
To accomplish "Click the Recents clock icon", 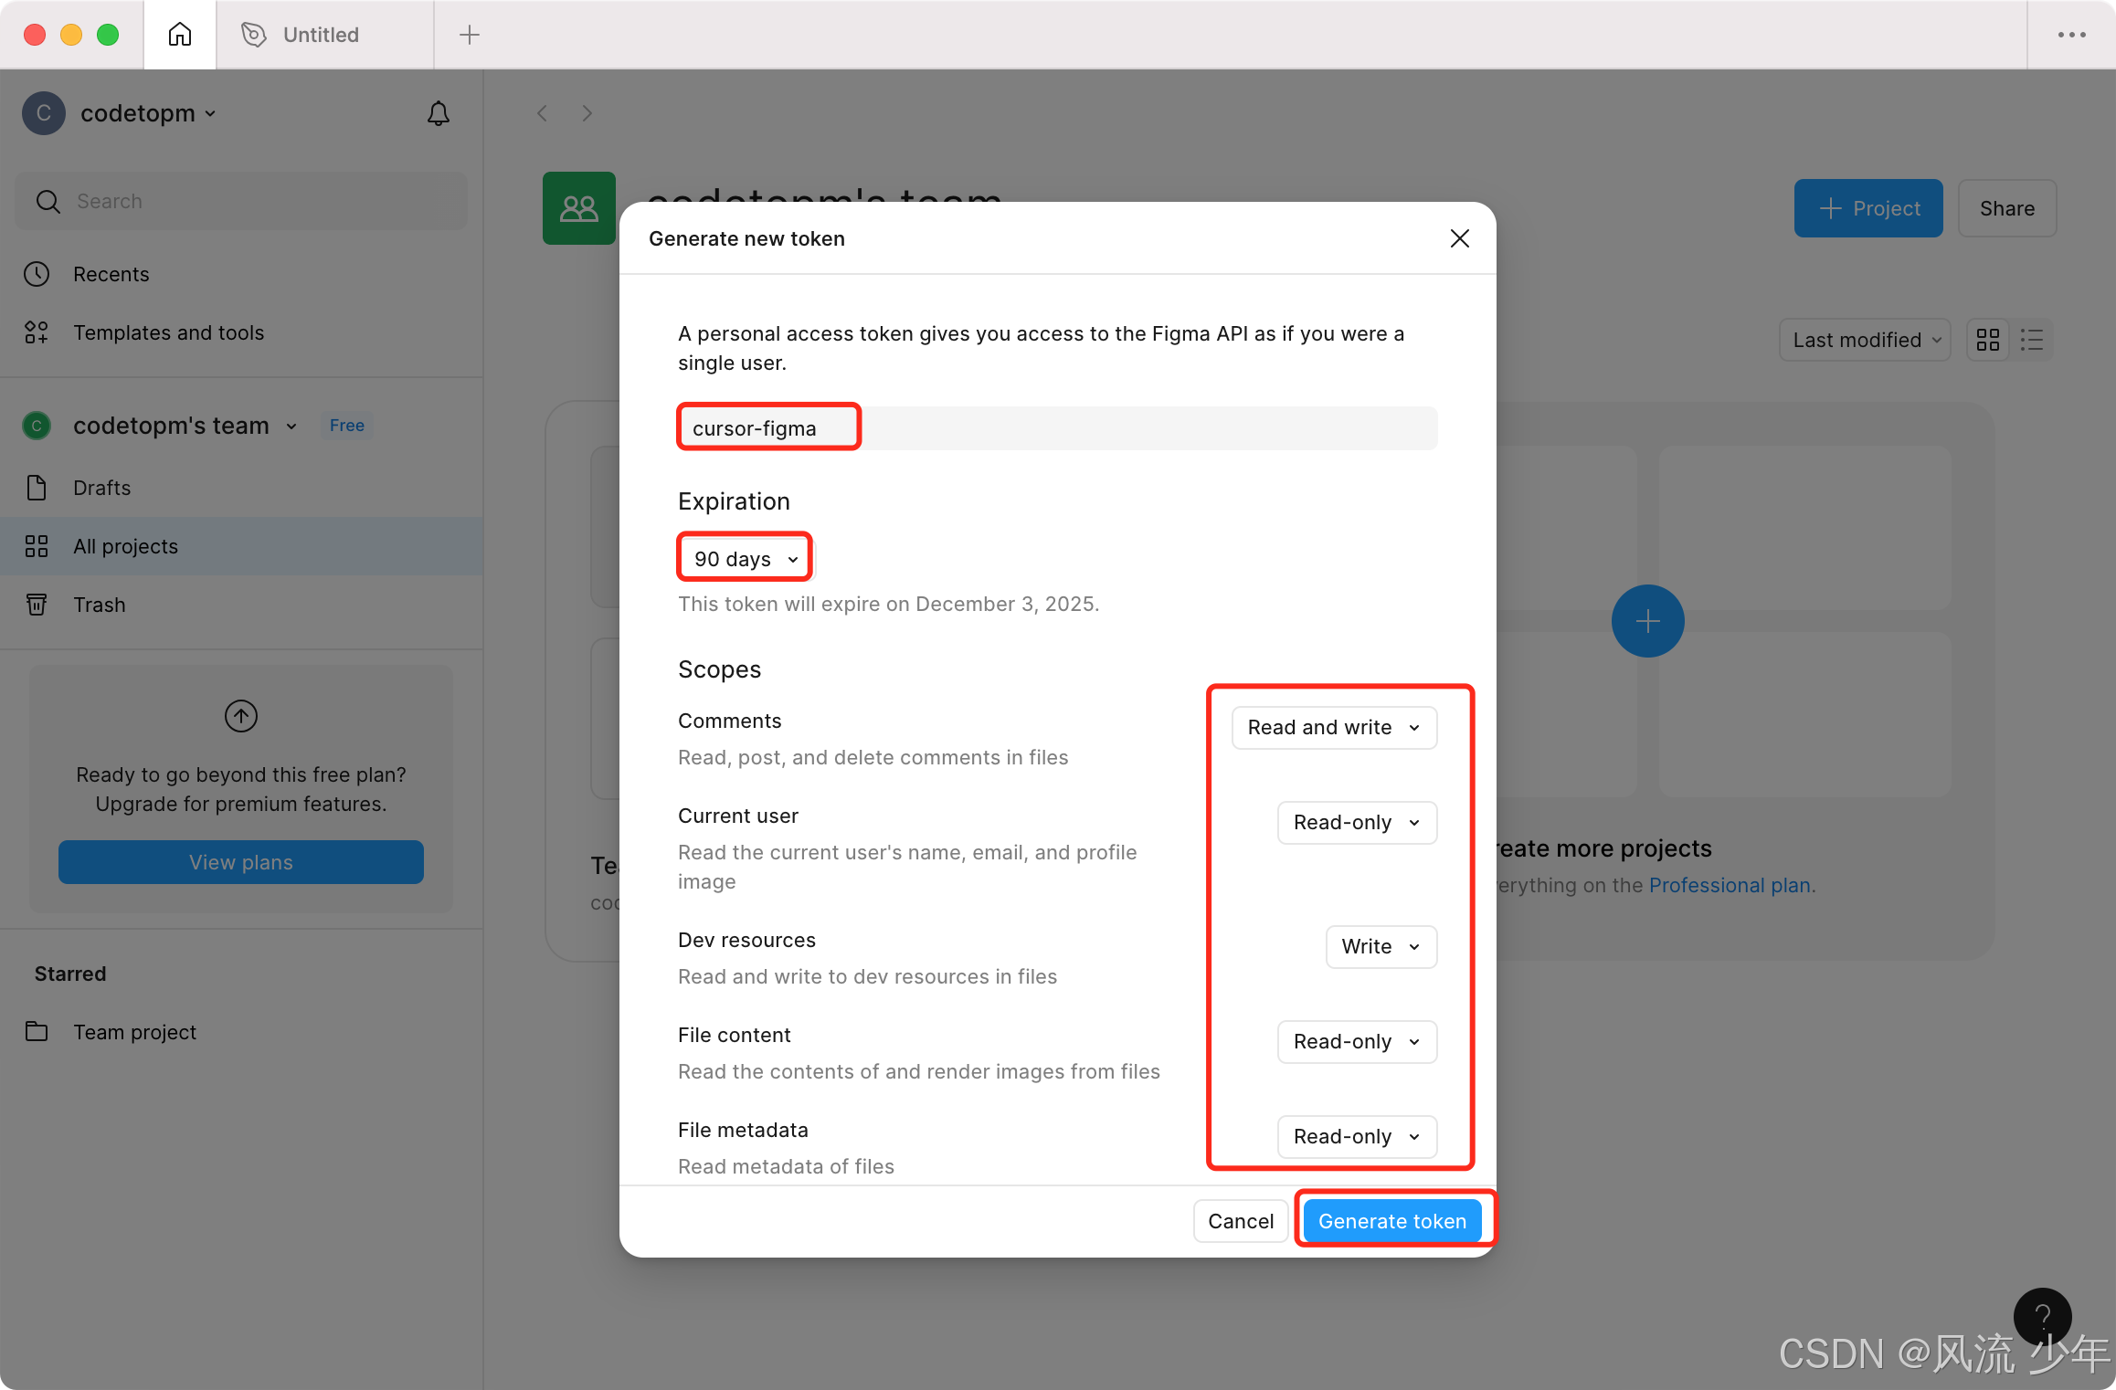I will click(37, 274).
